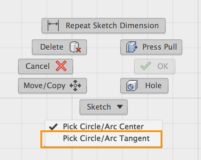Click the Delete cylinder icon

click(75, 47)
